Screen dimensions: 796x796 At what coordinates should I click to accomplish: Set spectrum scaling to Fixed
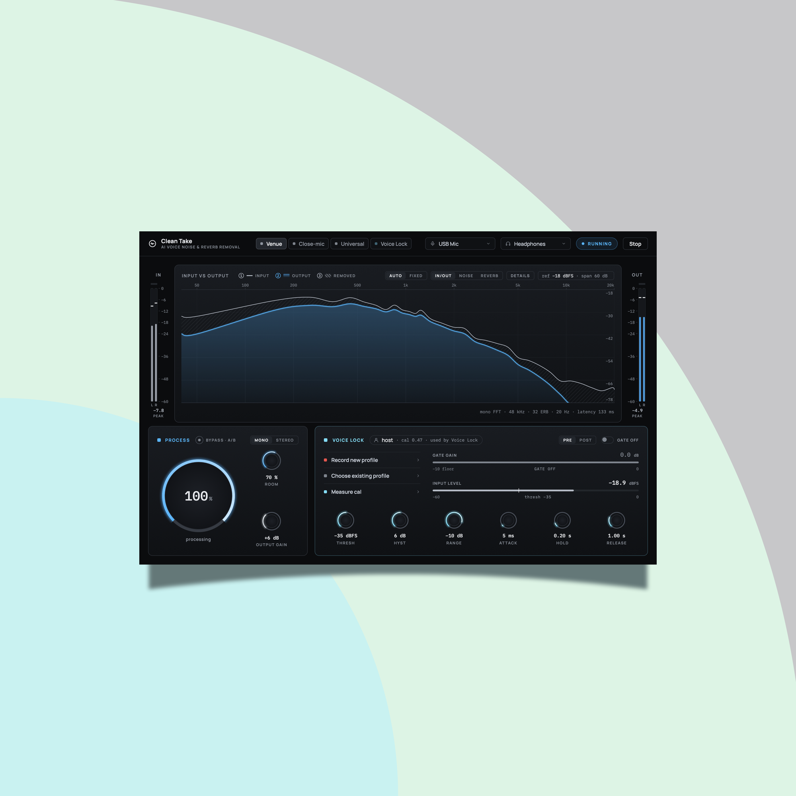pyautogui.click(x=416, y=276)
